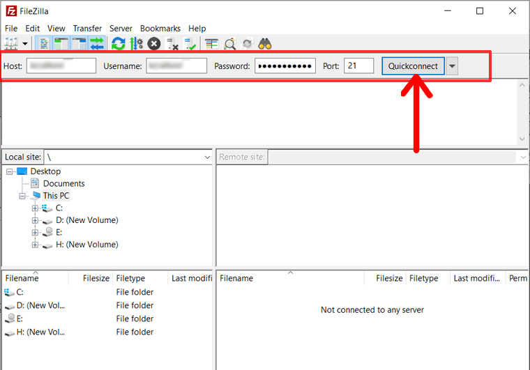530x370 pixels.
Task: Toggle the remote directory tree view
Action: click(x=79, y=43)
